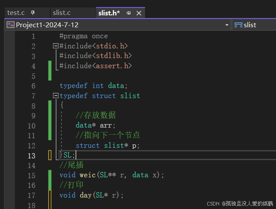Click the green change marker beside line 4

tap(50, 70)
